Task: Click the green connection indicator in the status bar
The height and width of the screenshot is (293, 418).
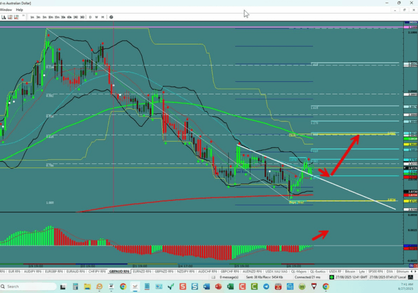Action: [331, 277]
